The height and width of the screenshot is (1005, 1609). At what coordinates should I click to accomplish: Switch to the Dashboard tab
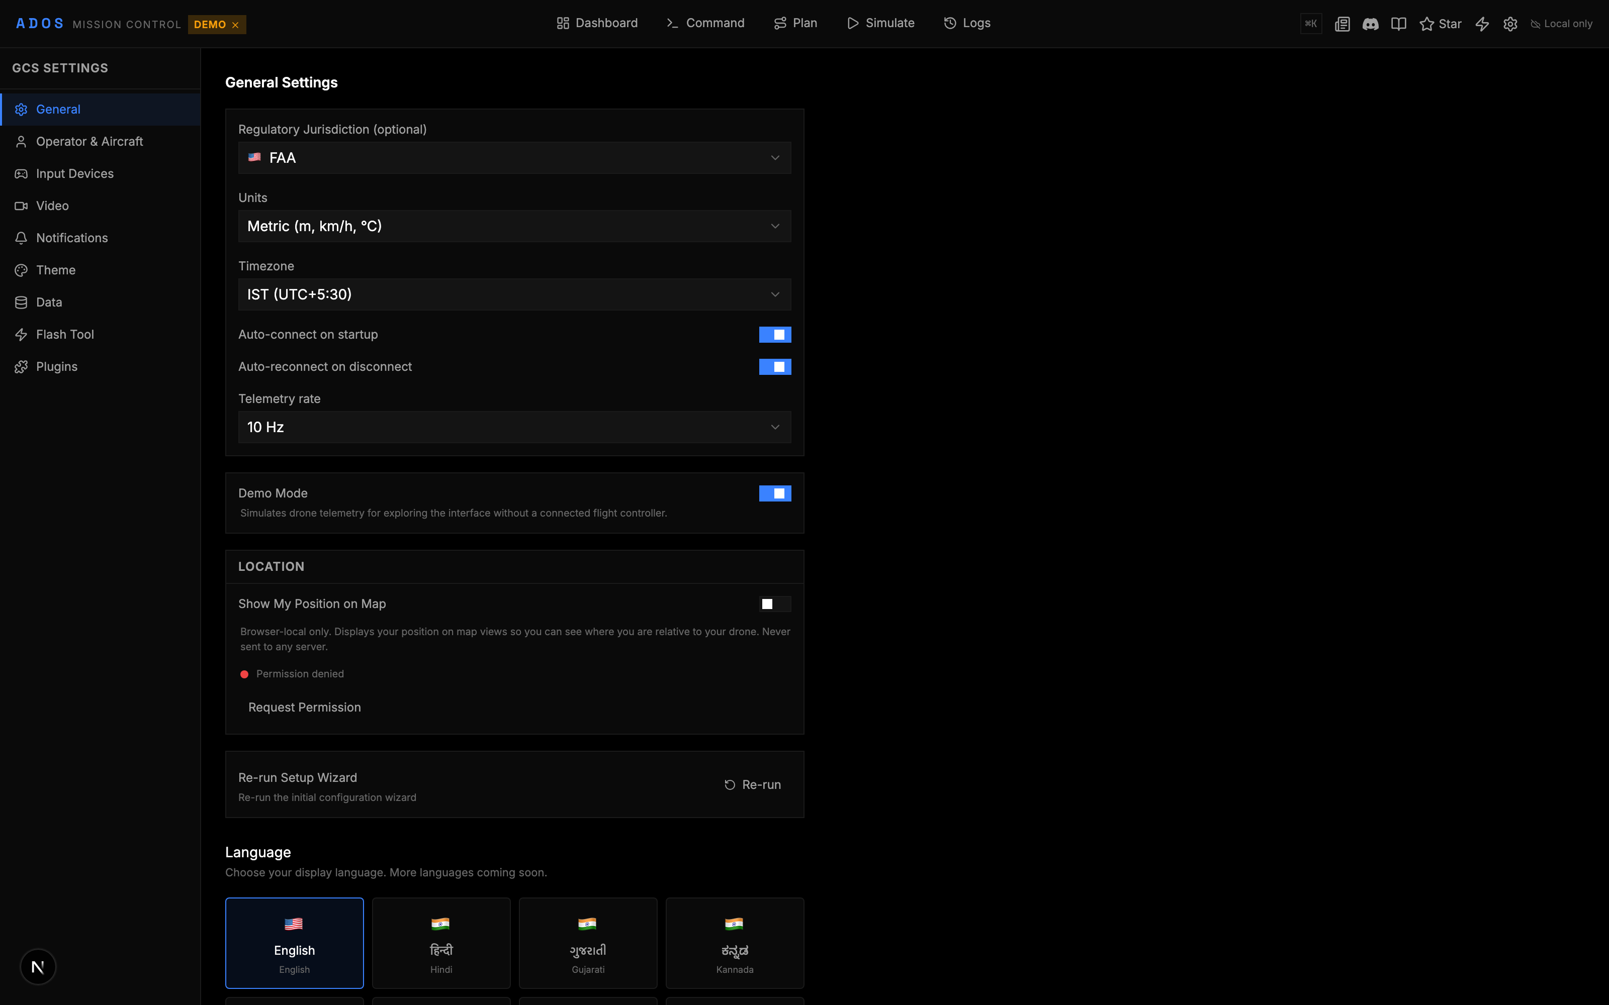[x=597, y=23]
